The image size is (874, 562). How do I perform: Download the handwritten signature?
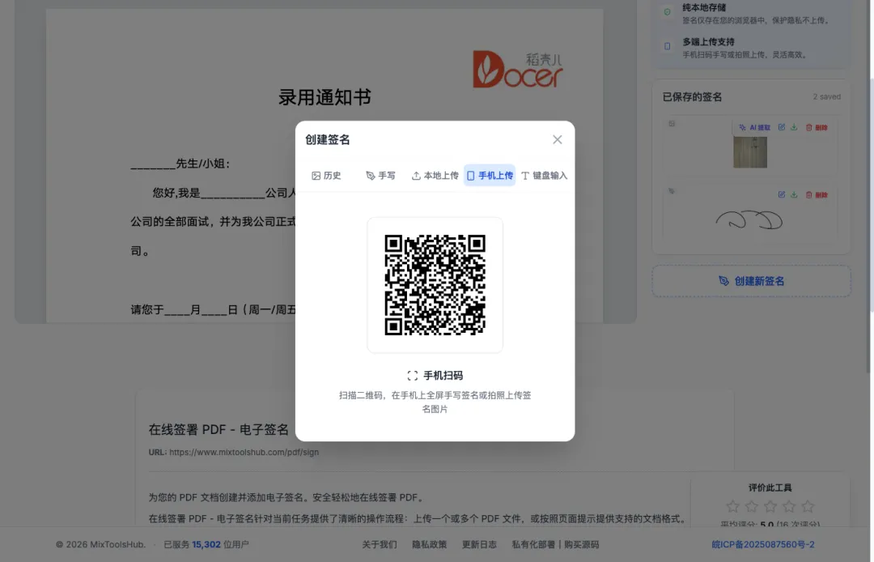coord(794,194)
